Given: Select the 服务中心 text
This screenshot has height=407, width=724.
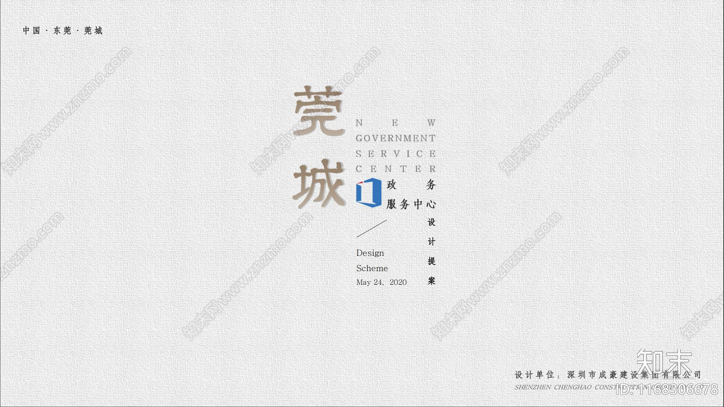Looking at the screenshot, I should click(x=411, y=204).
